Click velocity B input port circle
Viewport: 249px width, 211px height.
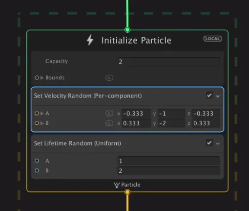[37, 123]
